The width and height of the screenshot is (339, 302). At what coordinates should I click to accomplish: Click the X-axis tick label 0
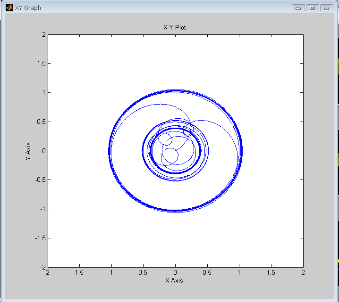pos(175,273)
